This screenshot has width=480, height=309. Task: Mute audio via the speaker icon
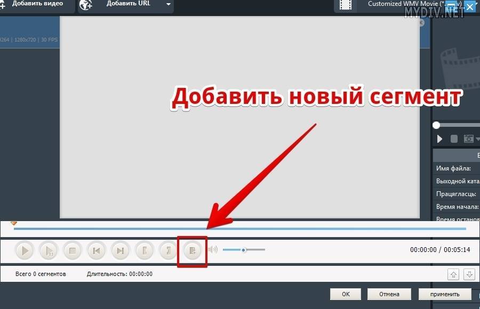213,250
